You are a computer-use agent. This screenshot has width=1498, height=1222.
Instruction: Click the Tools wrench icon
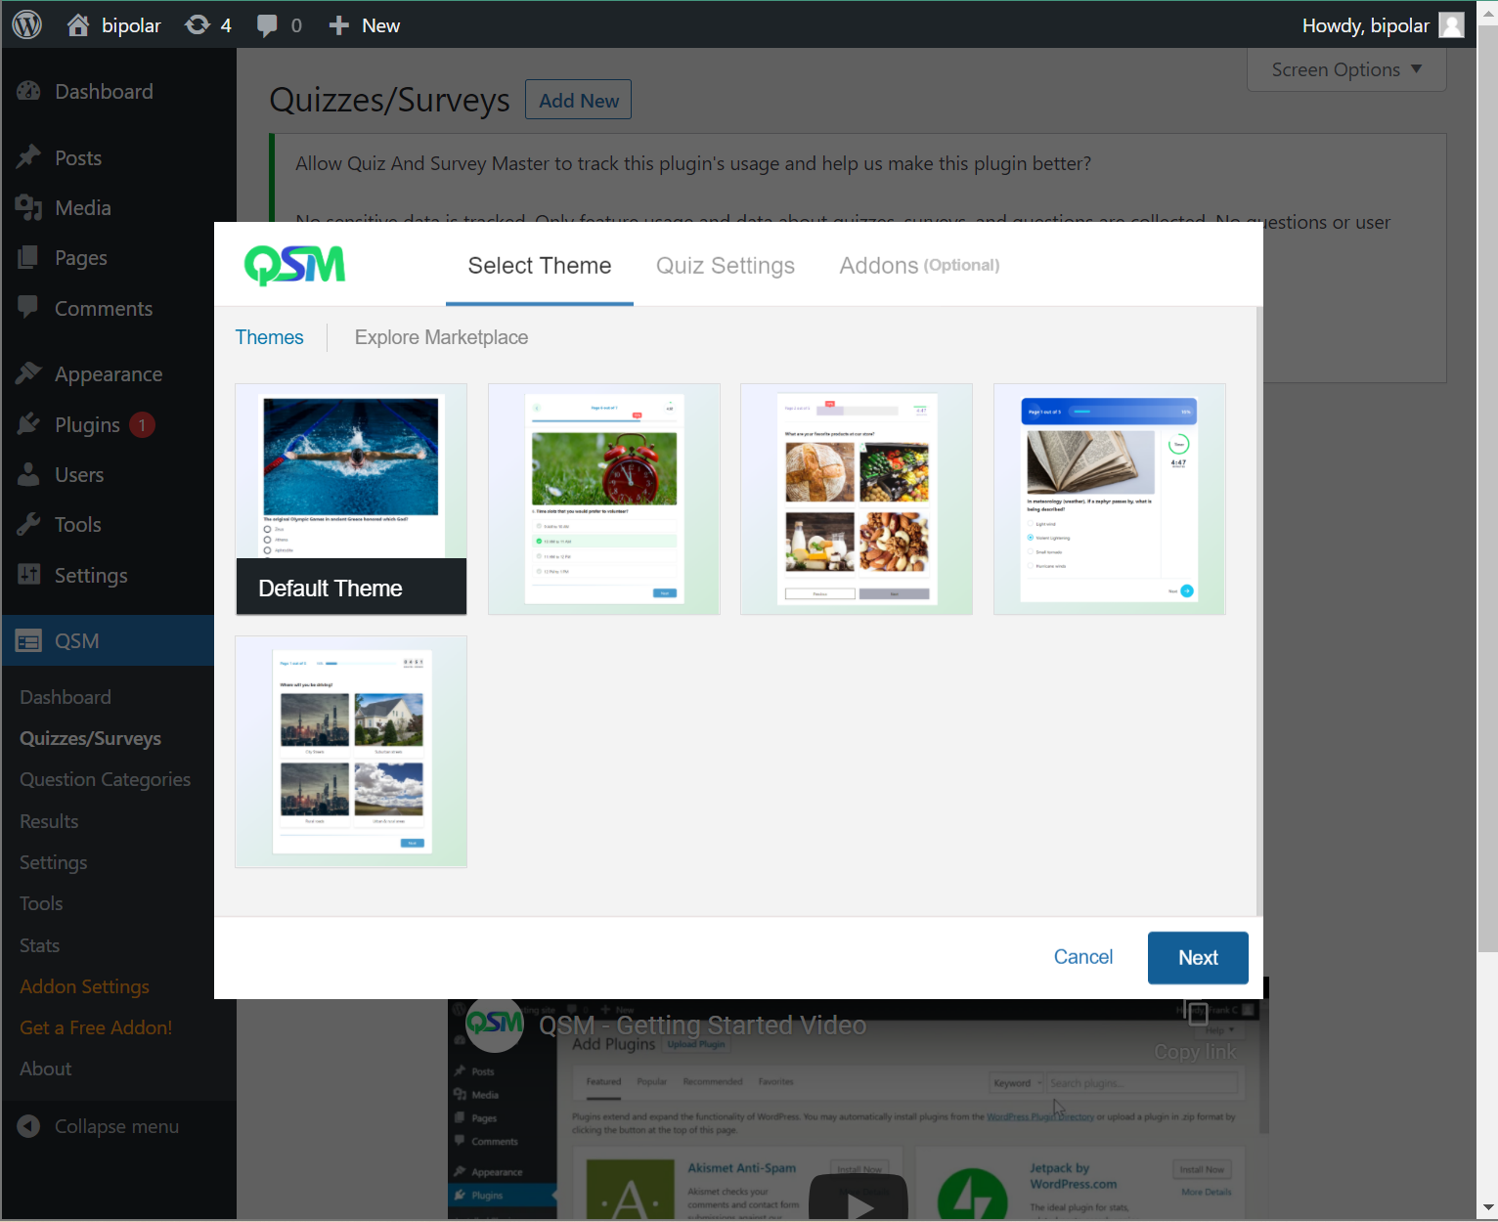tap(29, 524)
